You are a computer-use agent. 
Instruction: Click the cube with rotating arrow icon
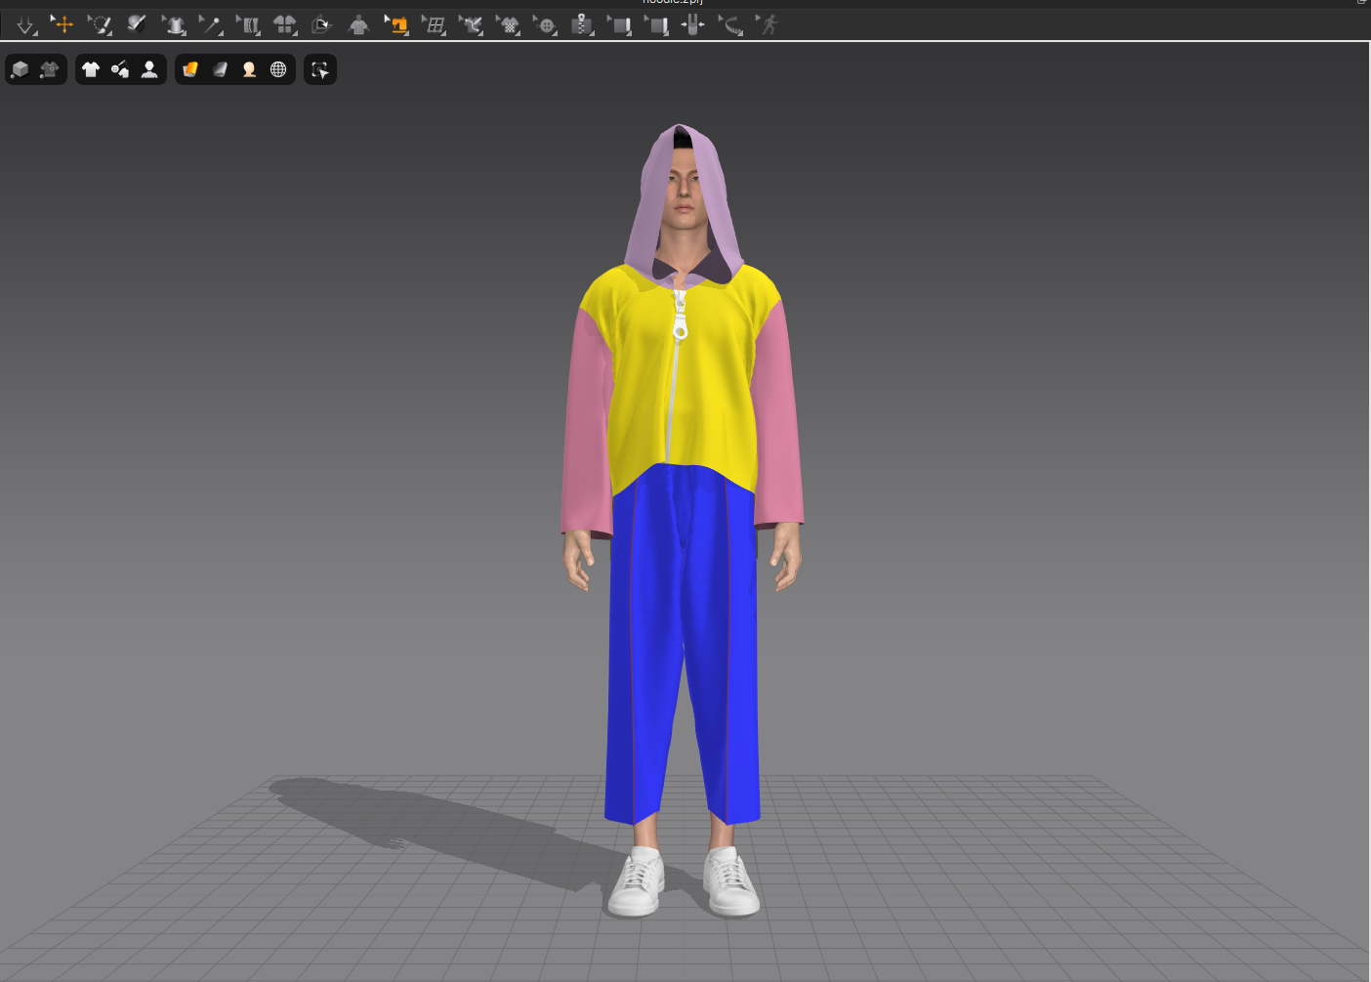321,25
